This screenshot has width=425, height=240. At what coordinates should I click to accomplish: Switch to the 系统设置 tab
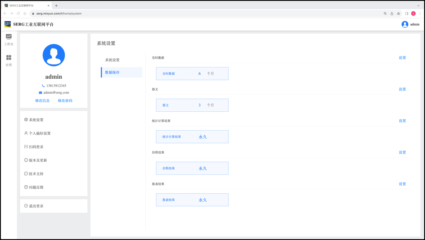point(112,60)
